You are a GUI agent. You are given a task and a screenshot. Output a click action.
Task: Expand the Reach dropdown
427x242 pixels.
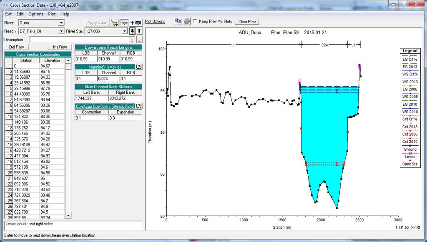pos(61,31)
